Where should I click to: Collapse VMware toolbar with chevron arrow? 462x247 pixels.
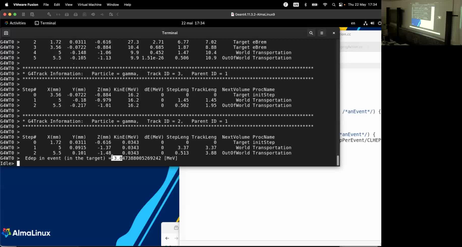pyautogui.click(x=118, y=14)
